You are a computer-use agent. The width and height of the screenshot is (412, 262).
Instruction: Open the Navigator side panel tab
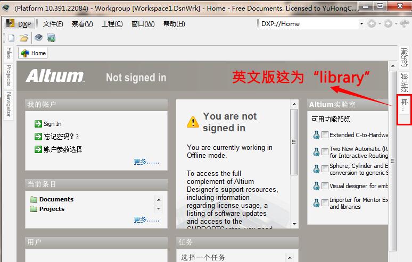pyautogui.click(x=9, y=104)
